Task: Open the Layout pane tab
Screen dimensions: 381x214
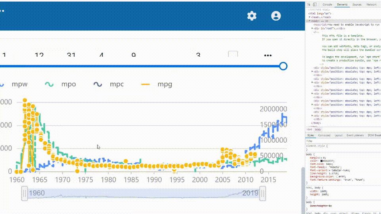Action: click(339, 136)
